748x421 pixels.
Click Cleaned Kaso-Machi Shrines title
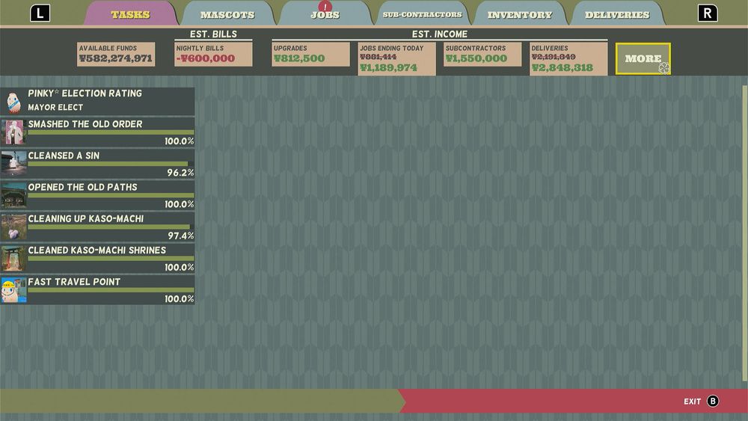(x=96, y=250)
